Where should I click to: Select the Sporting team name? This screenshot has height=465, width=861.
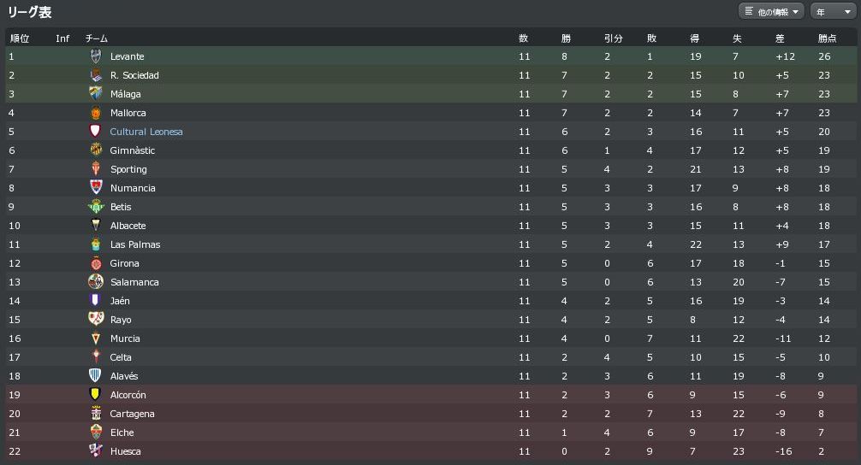128,169
